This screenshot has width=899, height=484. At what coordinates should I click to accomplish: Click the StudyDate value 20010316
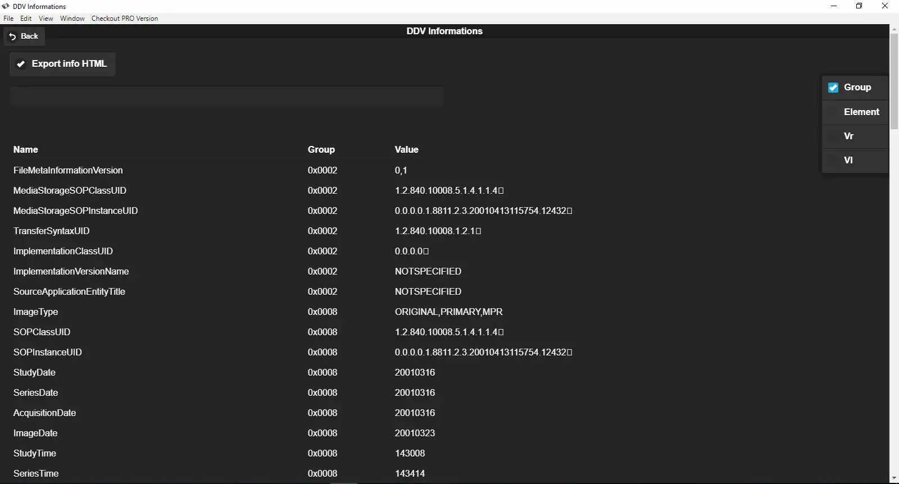click(415, 372)
